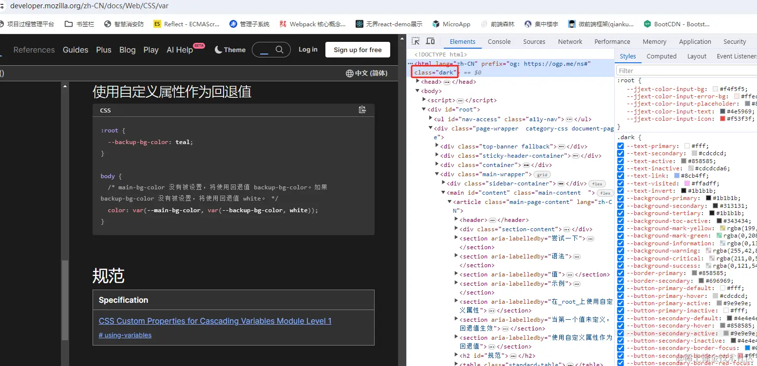757x366 pixels.
Task: Expand the ul id="nav-access" node
Action: (x=431, y=118)
